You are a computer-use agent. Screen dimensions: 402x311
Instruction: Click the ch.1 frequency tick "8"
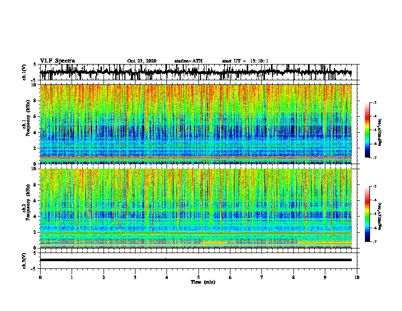(36, 101)
